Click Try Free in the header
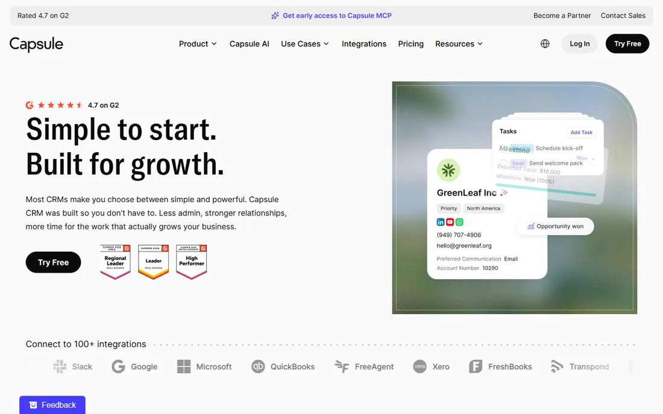Image resolution: width=663 pixels, height=414 pixels. coord(627,43)
